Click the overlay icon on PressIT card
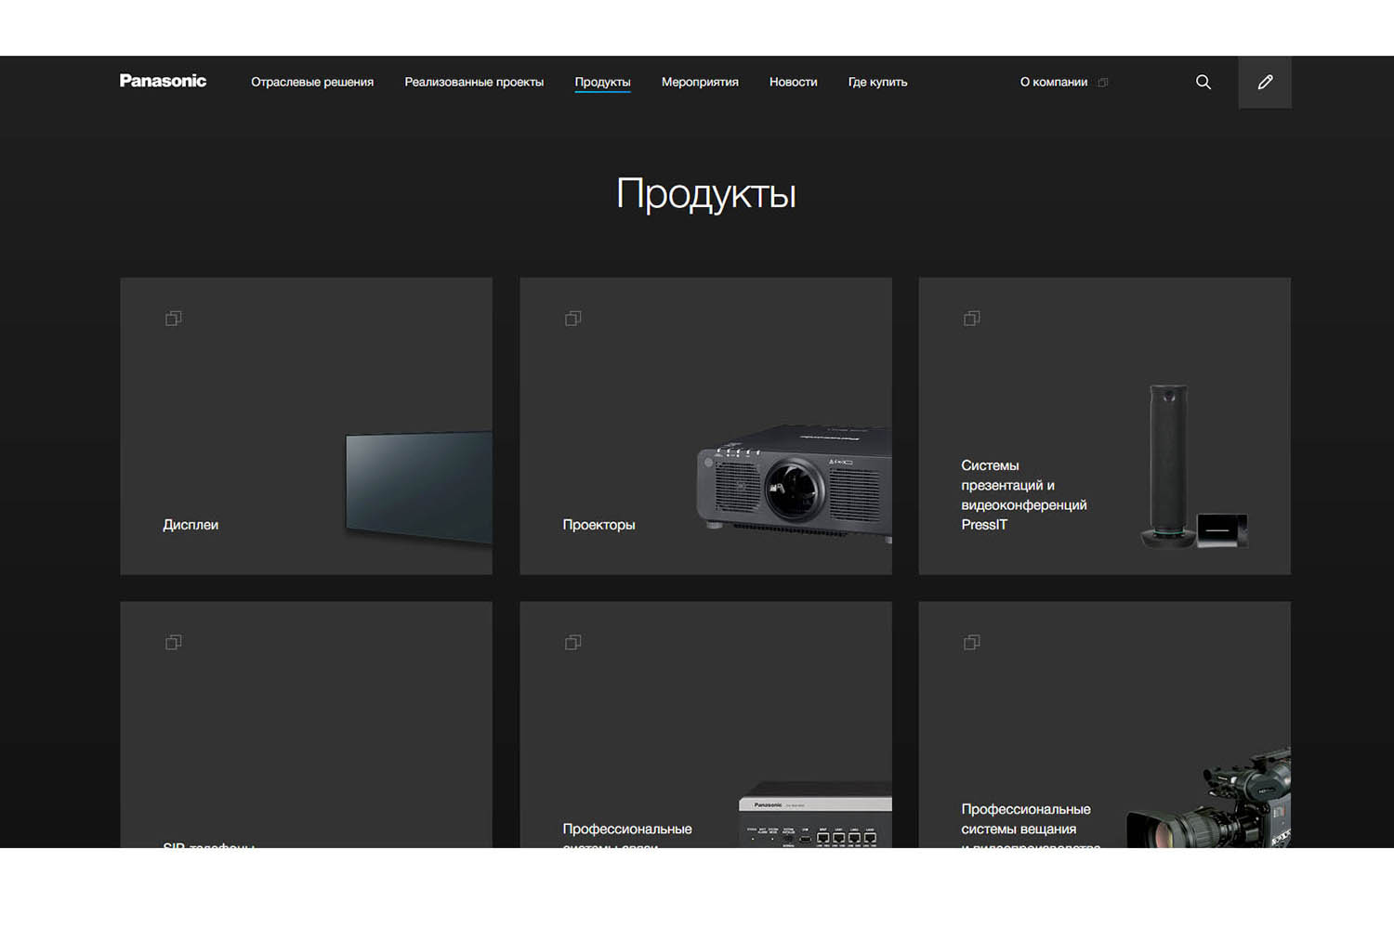The image size is (1394, 928). [x=971, y=319]
